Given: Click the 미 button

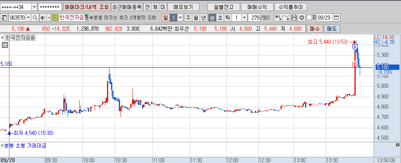Looking at the screenshot, I should (163, 7).
